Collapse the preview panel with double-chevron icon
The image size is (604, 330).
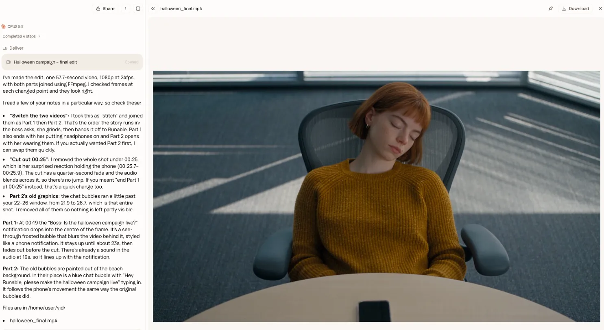click(153, 9)
